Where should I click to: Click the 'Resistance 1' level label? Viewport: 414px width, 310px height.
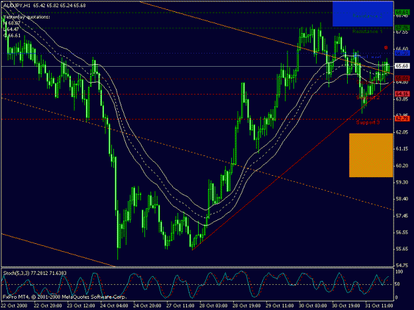(x=367, y=32)
